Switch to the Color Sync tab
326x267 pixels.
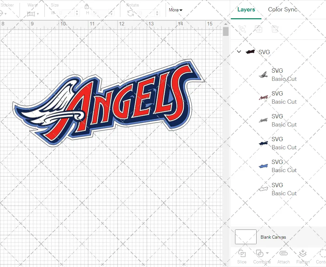(283, 9)
